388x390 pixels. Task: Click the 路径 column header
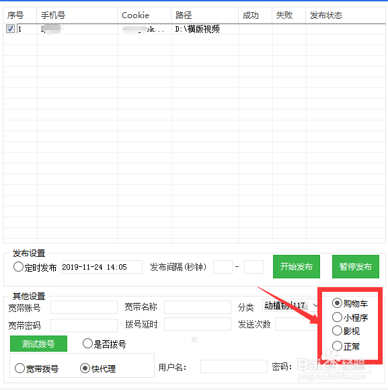pyautogui.click(x=204, y=15)
